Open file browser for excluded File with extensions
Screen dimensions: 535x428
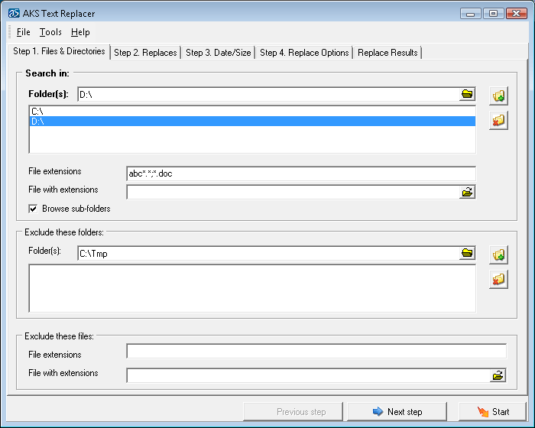[x=498, y=375]
